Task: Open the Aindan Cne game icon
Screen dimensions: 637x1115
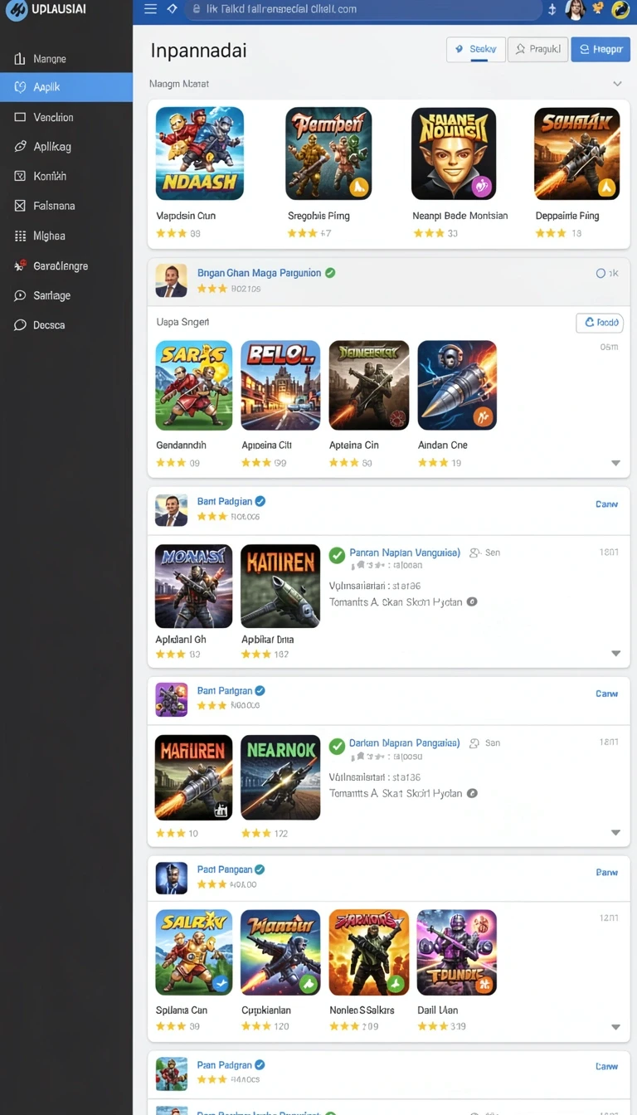Action: (x=457, y=385)
